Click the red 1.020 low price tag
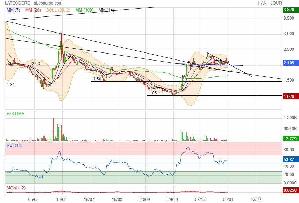Screen dimensions: 299x203 click(290, 96)
